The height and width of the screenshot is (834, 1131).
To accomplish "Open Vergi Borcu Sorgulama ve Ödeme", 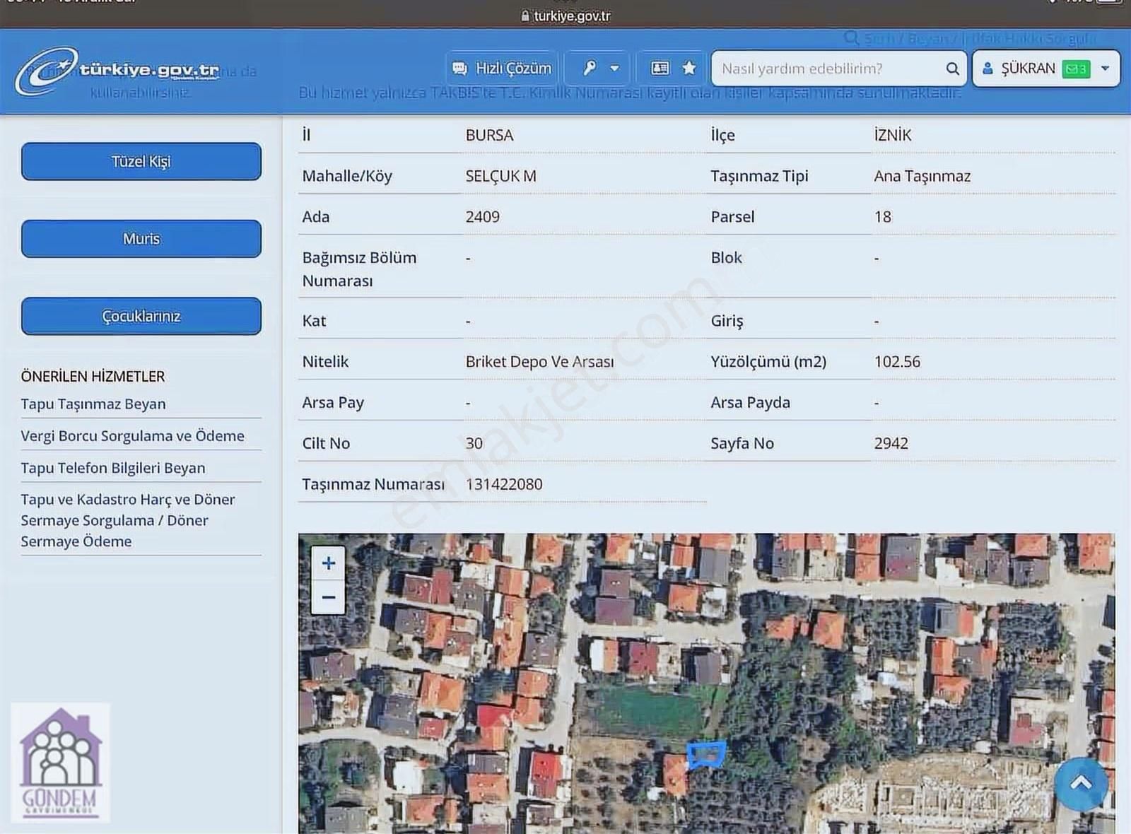I will pos(132,436).
